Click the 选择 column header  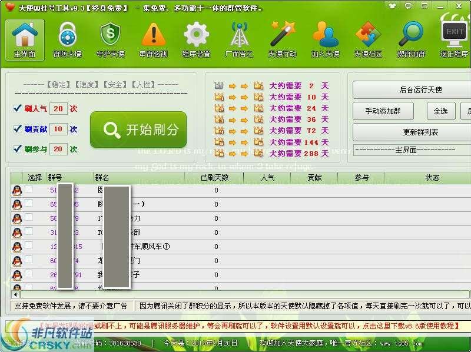(x=35, y=178)
